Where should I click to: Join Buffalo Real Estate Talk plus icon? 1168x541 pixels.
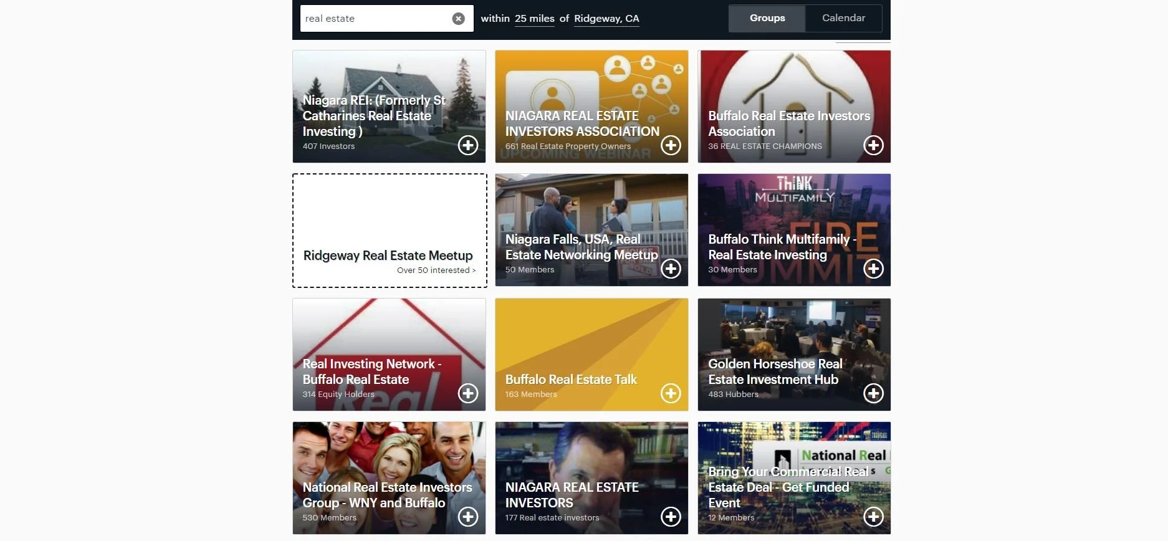[x=671, y=393]
